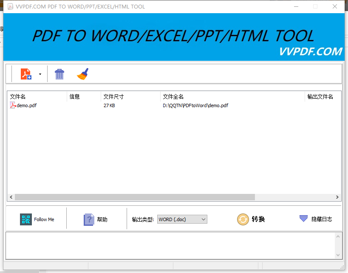Click the hide log triangle icon
Screen dimensions: 348x273
(303, 219)
